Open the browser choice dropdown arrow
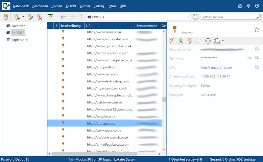263x162 pixels. click(223, 41)
